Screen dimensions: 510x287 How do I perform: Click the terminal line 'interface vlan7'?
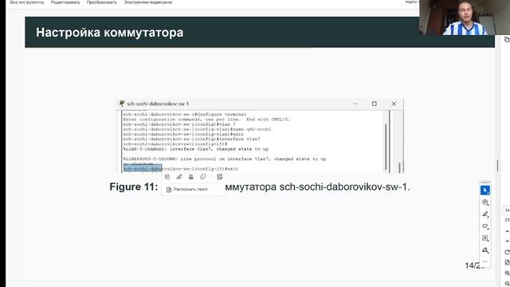(241, 139)
